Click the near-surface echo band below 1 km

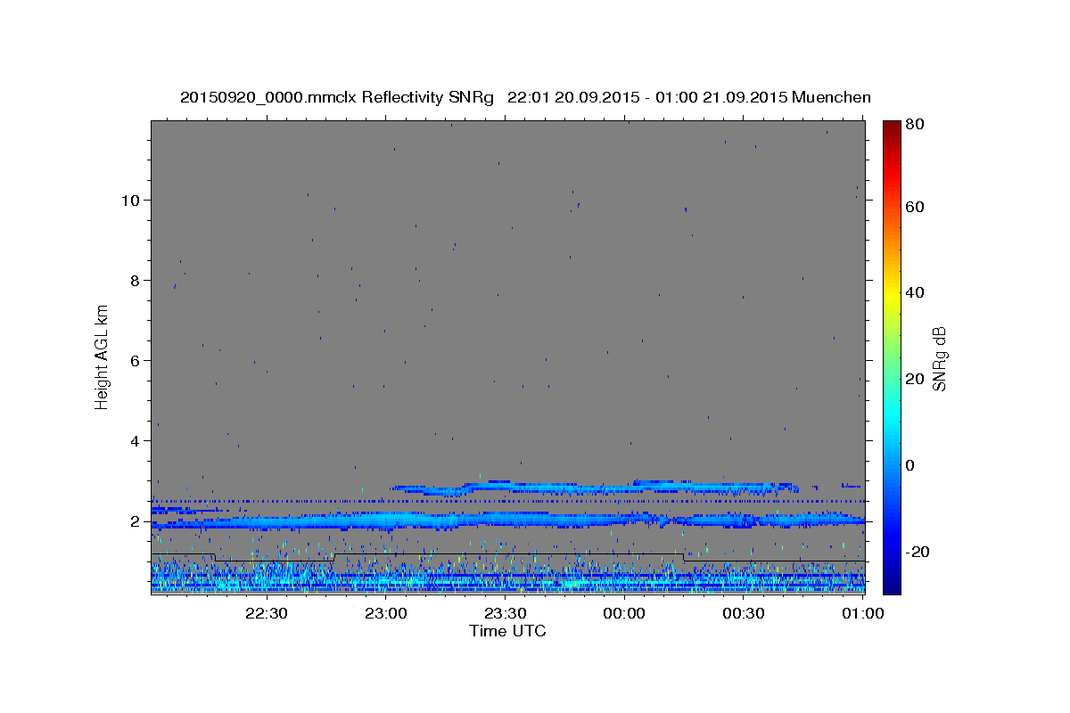coord(508,578)
